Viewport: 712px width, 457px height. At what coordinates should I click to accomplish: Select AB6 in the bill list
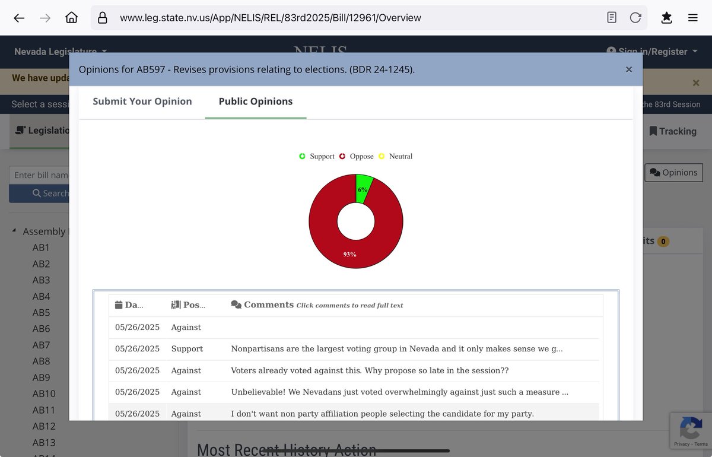pyautogui.click(x=41, y=329)
